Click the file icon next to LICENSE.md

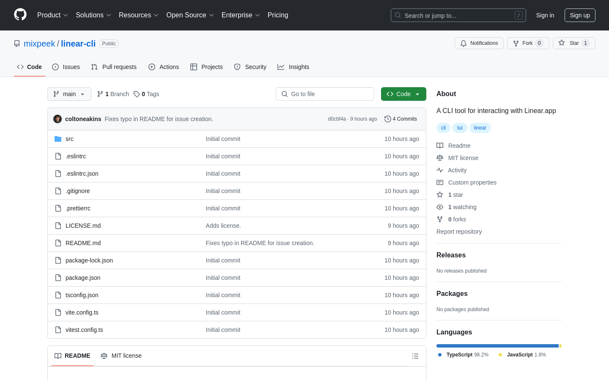coord(58,226)
